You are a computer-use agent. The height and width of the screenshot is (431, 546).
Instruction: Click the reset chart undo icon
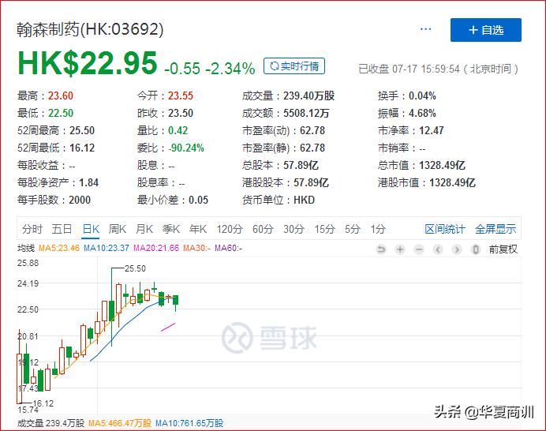tap(381, 249)
